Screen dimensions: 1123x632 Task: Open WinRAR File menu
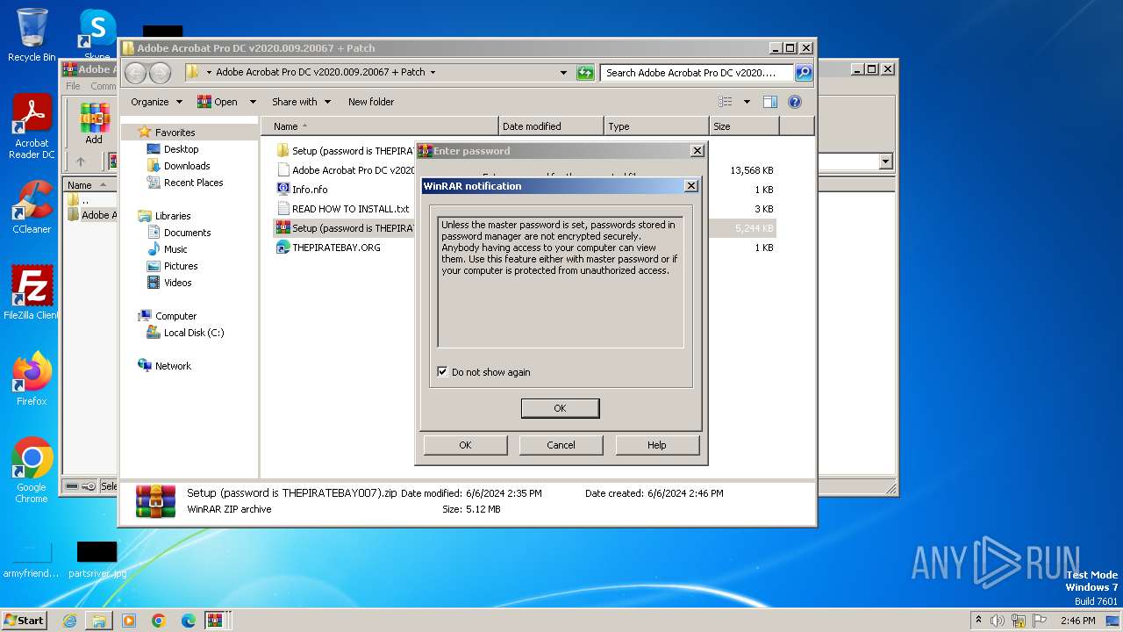74,86
